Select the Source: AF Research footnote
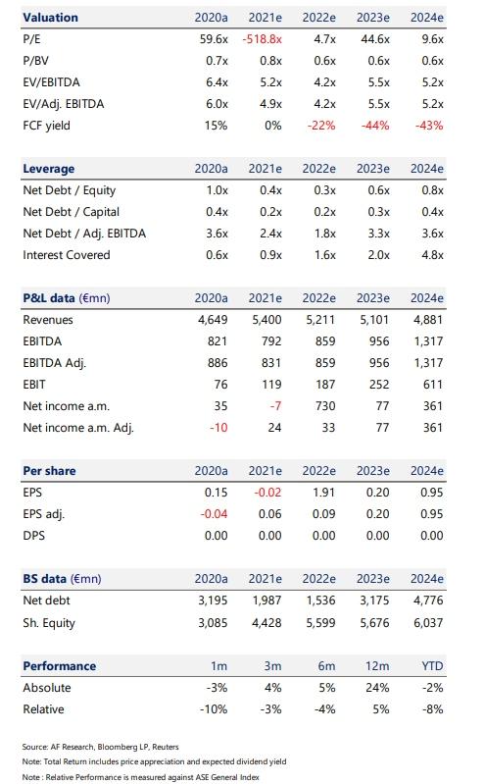485x784 pixels. click(100, 747)
